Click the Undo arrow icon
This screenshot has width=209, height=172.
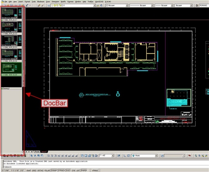click(27, 6)
